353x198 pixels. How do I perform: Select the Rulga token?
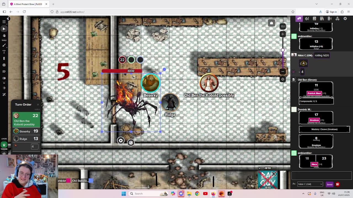pyautogui.click(x=170, y=102)
